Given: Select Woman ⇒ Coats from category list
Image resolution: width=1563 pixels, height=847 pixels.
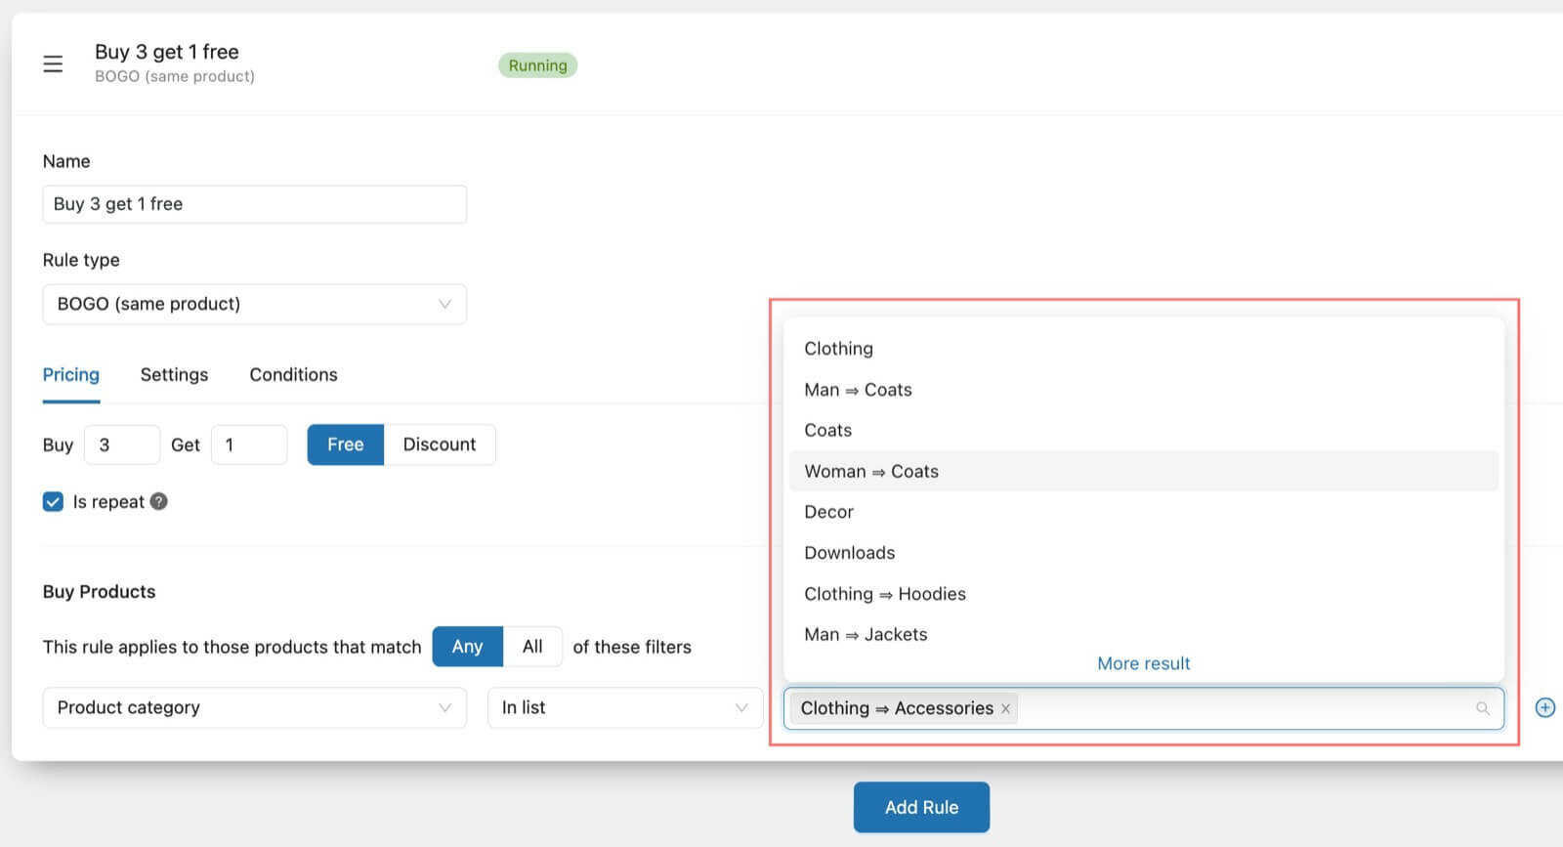Looking at the screenshot, I should tap(871, 471).
